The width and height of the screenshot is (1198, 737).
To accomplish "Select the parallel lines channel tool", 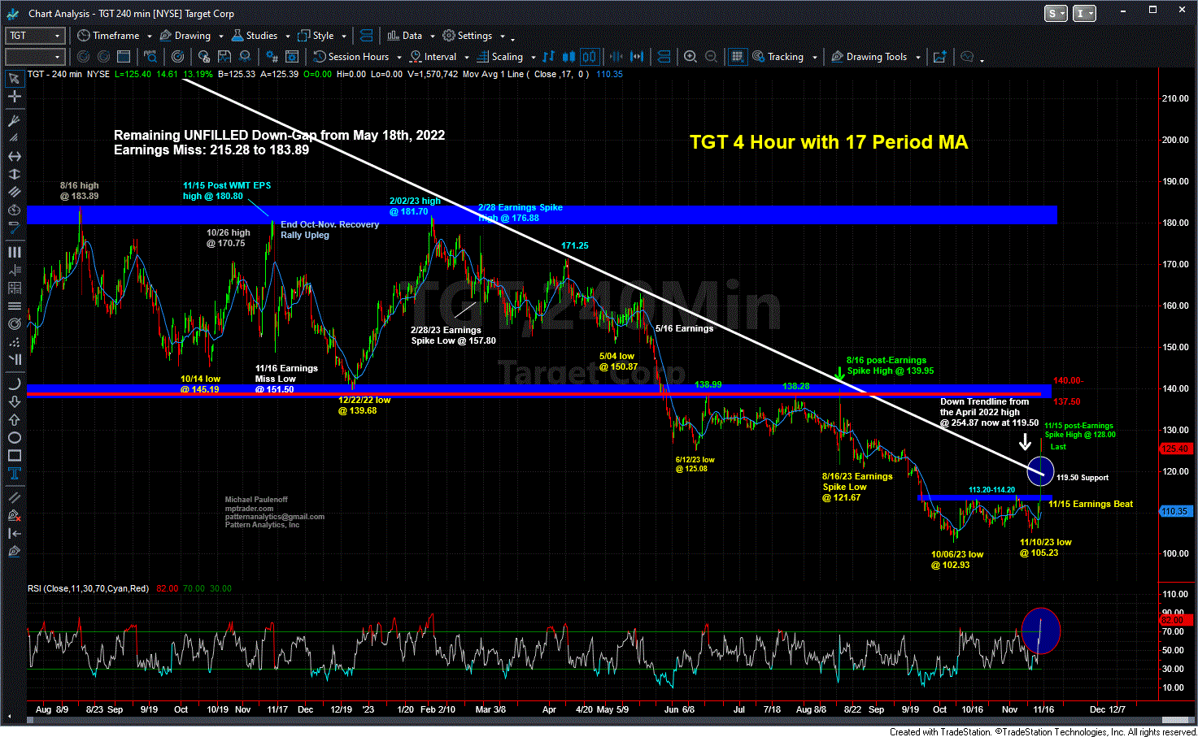I will pyautogui.click(x=14, y=192).
